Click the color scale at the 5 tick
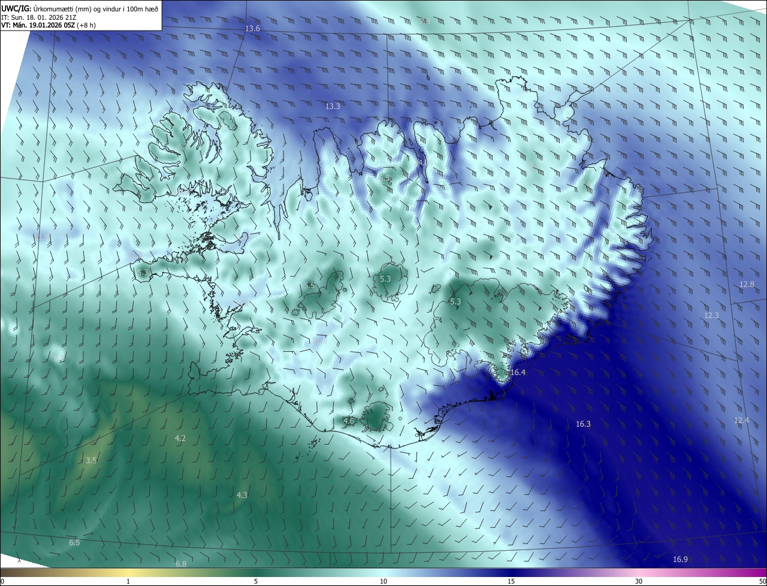 tap(256, 581)
